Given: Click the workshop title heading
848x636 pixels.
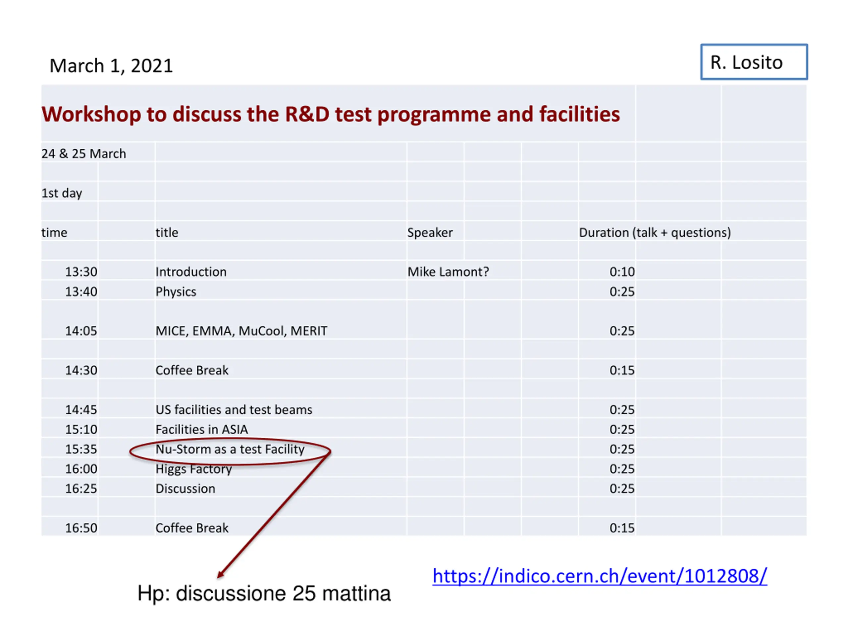Looking at the screenshot, I should 331,114.
